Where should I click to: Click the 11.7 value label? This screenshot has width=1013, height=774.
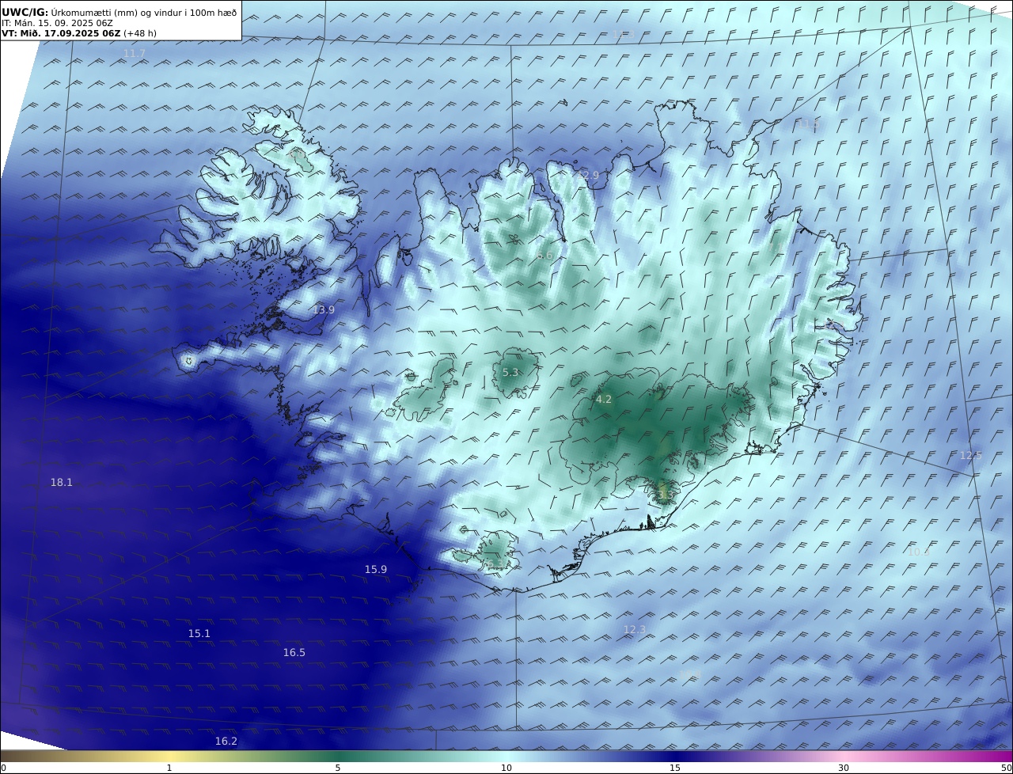(135, 54)
